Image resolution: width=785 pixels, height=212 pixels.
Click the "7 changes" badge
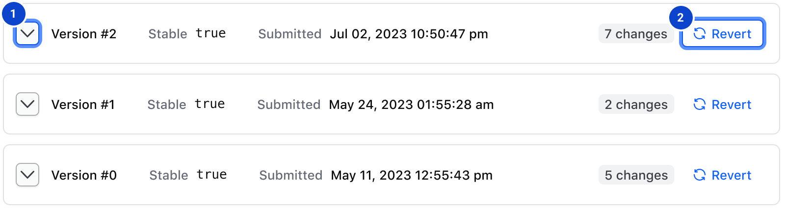click(636, 34)
